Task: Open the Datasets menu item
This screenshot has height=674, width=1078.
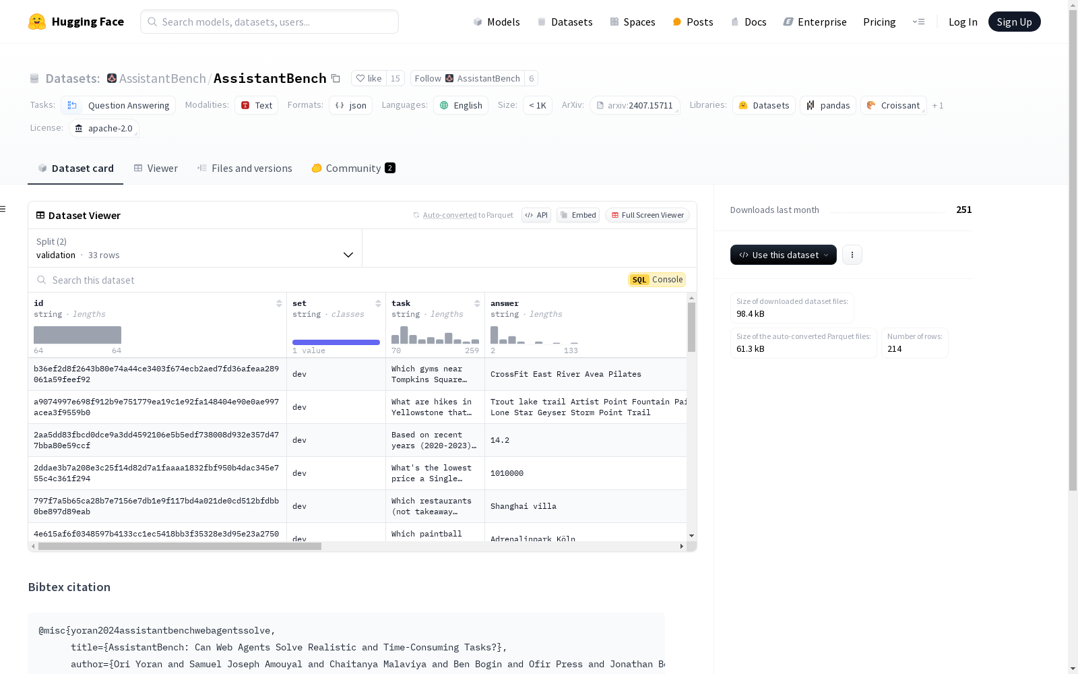Action: [565, 22]
